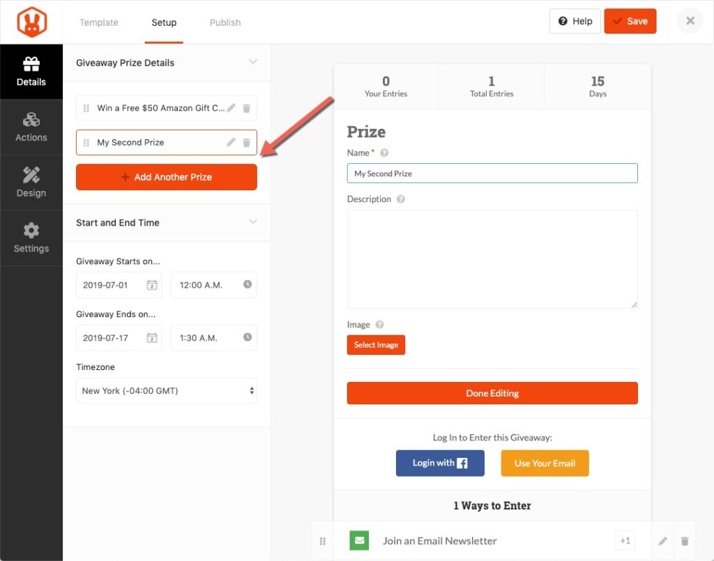Click the start date field 2019-07-01
This screenshot has height=561, width=714.
[119, 285]
